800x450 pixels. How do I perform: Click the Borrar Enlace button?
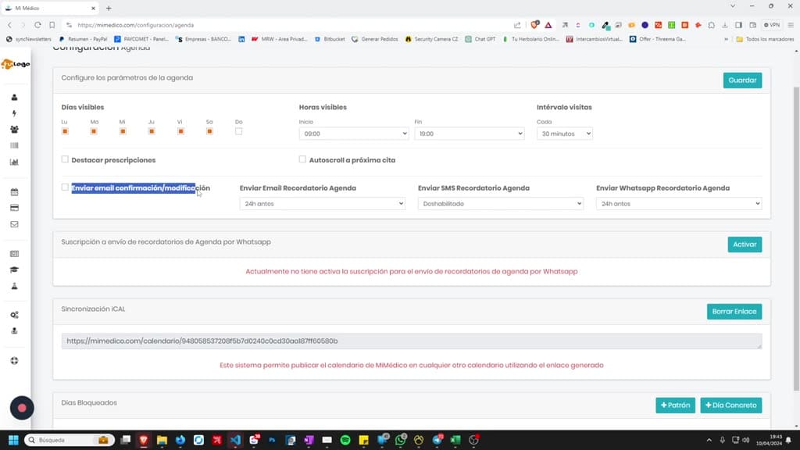click(x=734, y=311)
